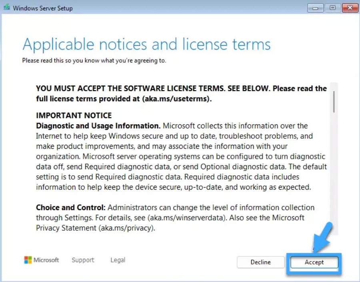Click the Windows Server Setup title icon

[7, 7]
